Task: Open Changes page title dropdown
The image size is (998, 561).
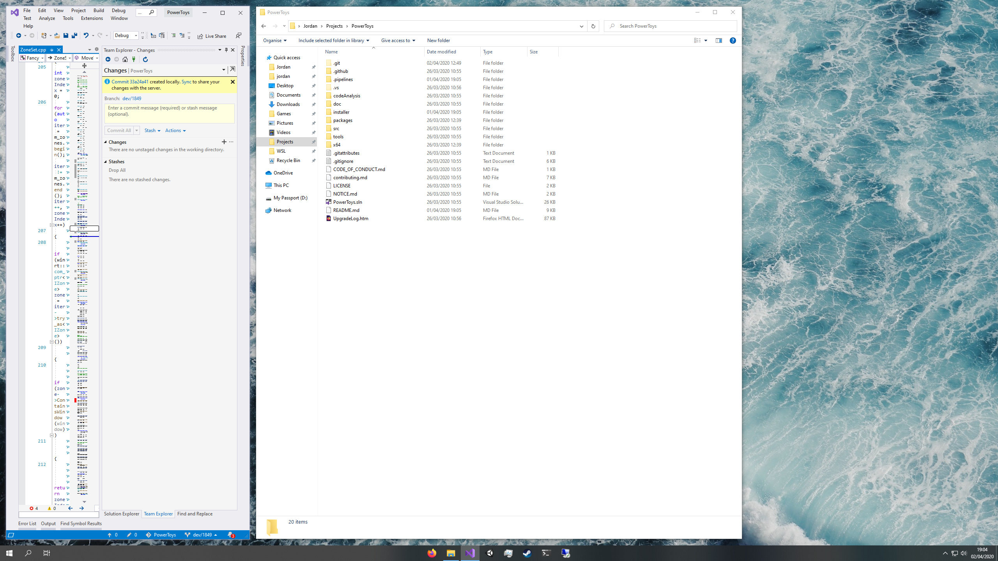Action: (224, 70)
